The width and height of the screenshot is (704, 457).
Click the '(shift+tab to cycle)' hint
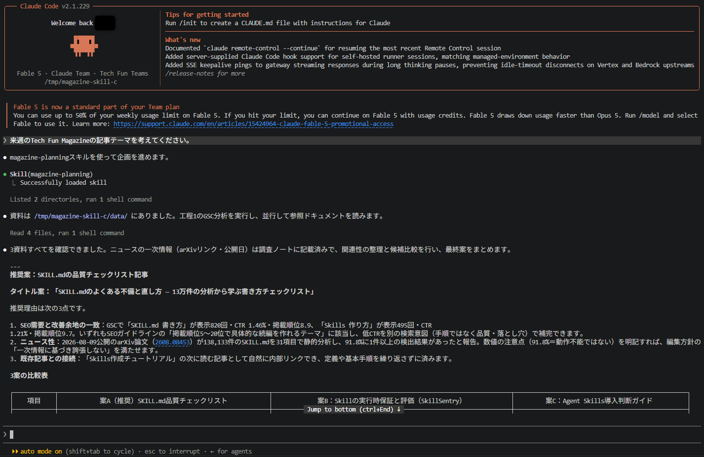100,452
